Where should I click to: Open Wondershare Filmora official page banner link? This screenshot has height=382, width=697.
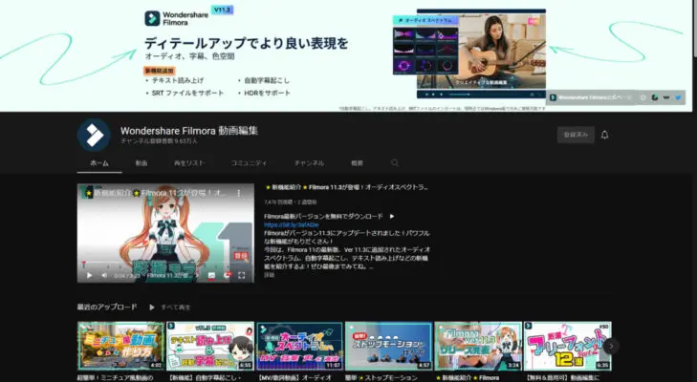591,97
